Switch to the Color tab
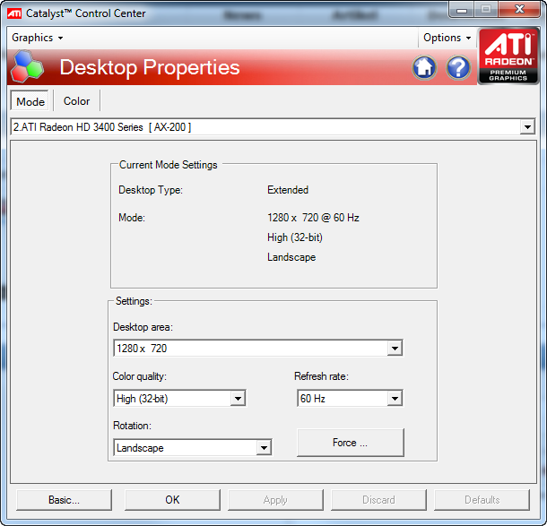The image size is (547, 526). (x=76, y=101)
